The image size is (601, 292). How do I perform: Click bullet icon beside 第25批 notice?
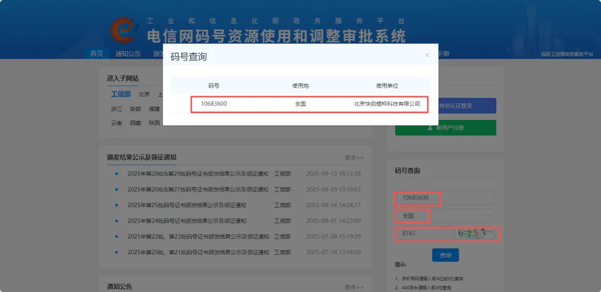[x=116, y=205]
